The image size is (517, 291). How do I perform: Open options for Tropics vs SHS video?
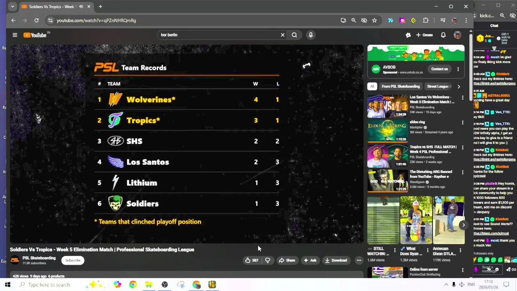point(462,148)
